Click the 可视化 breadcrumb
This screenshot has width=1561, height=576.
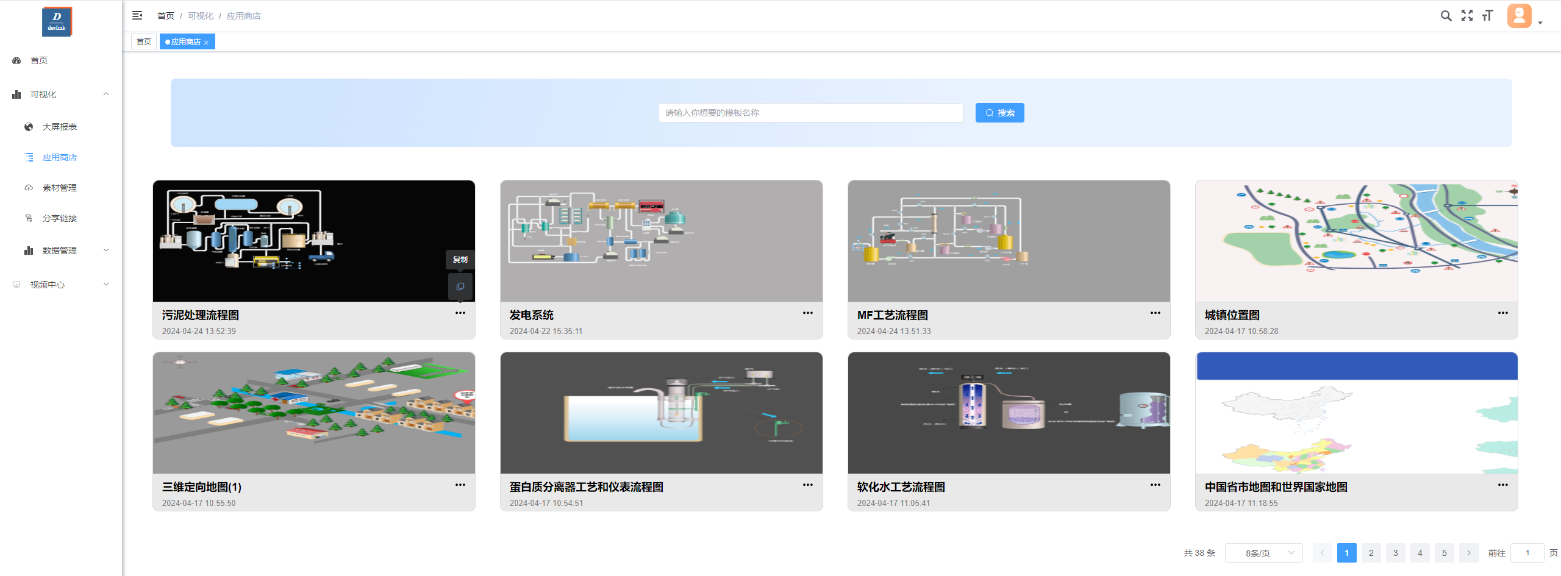201,16
